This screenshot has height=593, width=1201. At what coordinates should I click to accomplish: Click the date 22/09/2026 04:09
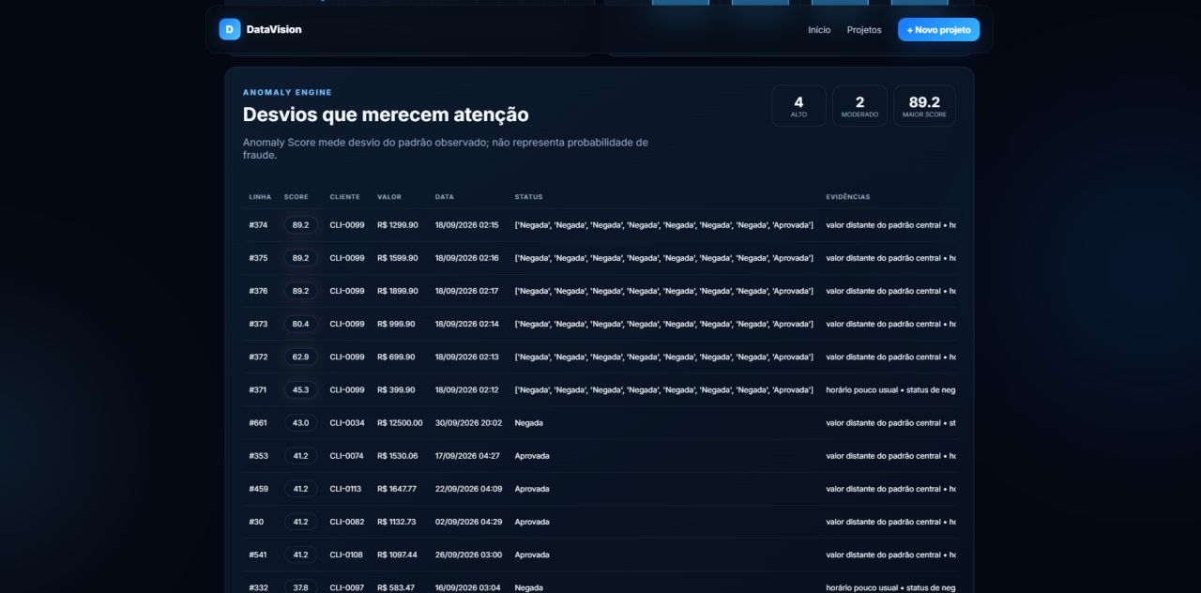(468, 489)
